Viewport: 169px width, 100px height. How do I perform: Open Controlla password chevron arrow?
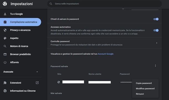point(157,43)
